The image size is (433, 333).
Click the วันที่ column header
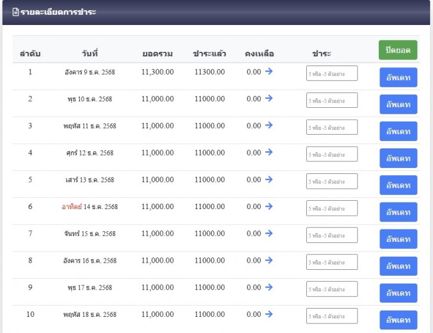click(x=90, y=53)
